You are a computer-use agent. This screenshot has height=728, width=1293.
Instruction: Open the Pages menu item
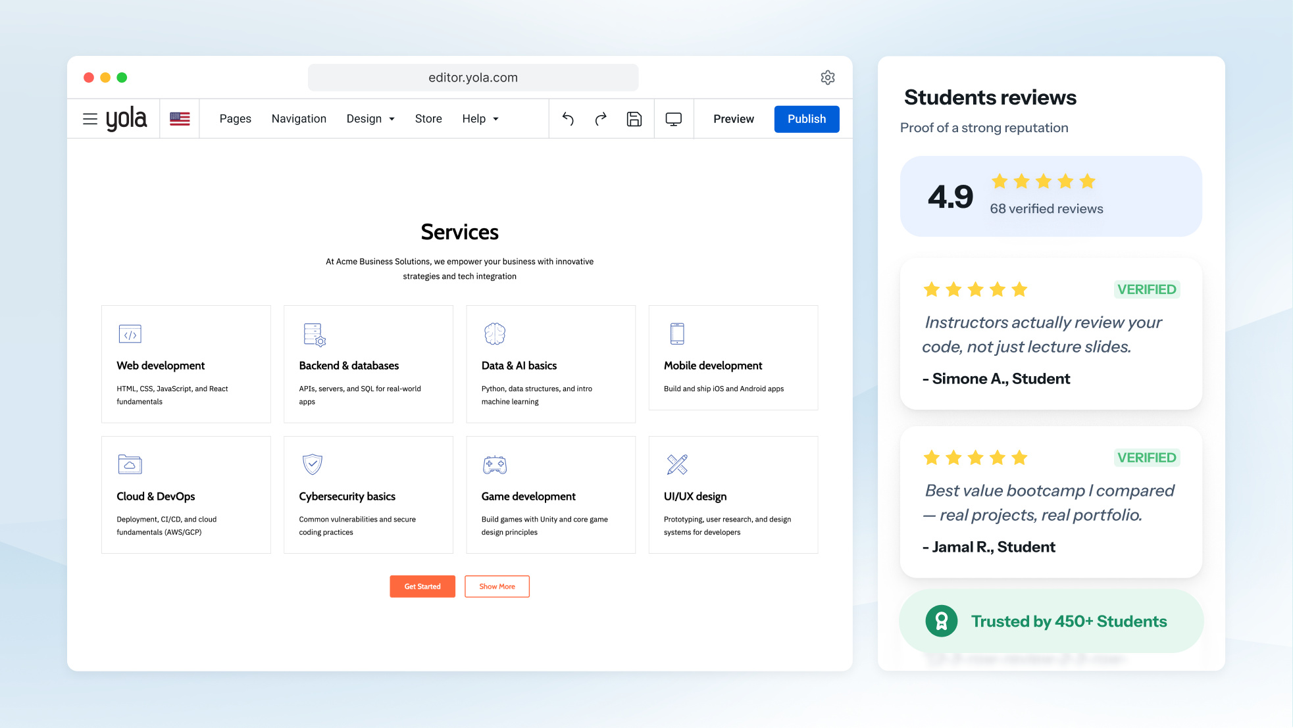tap(236, 119)
